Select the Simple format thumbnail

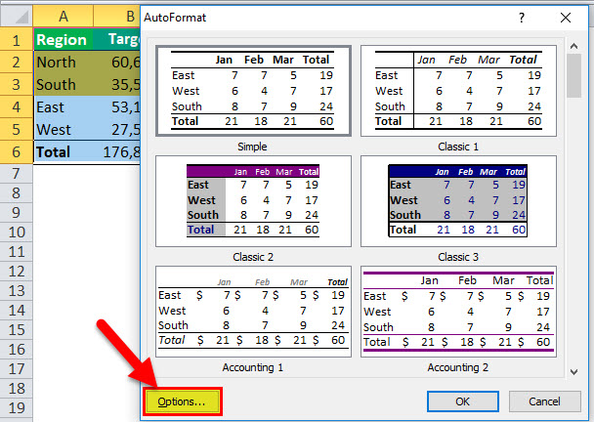[x=253, y=91]
